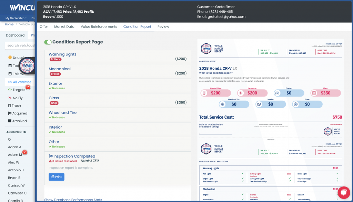Click the Unassigned warning icon
Image resolution: width=353 pixels, height=202 pixels.
point(10,57)
